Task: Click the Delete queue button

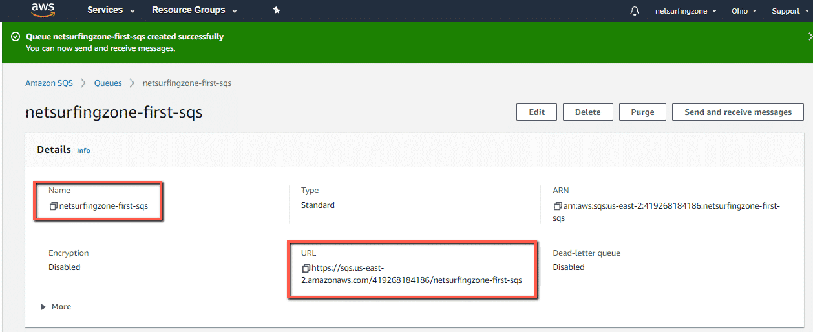Action: [588, 112]
